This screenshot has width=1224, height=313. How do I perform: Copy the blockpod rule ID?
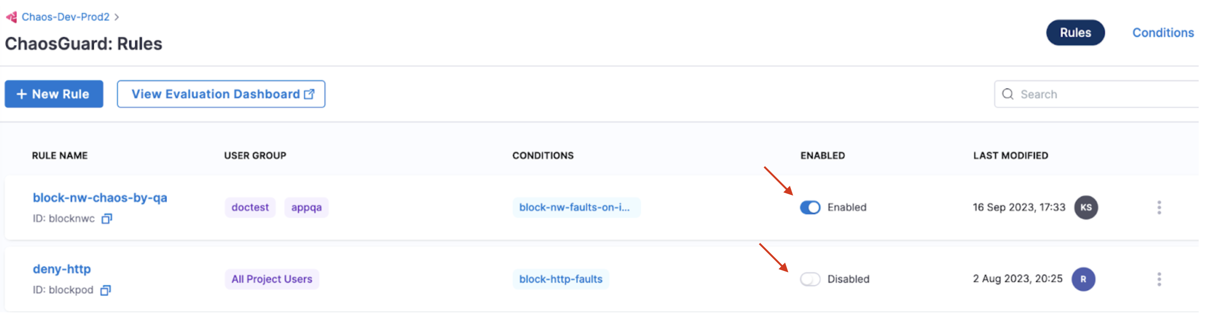(106, 290)
